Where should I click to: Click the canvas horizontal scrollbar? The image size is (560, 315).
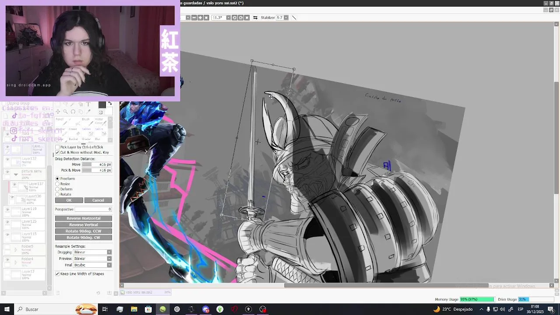[386, 286]
